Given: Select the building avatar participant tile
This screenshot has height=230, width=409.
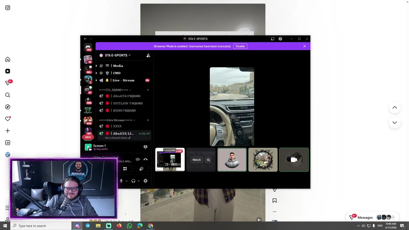Looking at the screenshot, I should pos(263,160).
